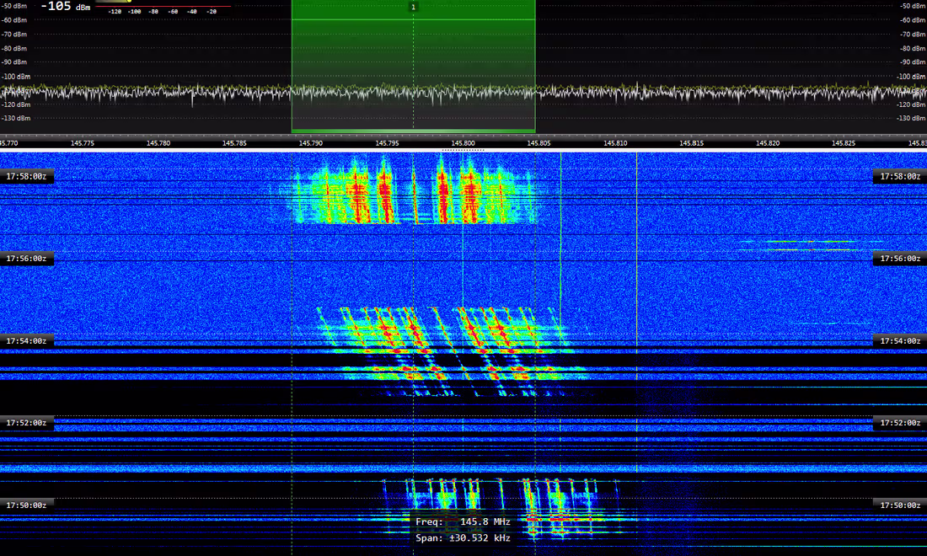Click the -20 mark on the signal meter scale
The height and width of the screenshot is (556, 927).
click(x=211, y=11)
